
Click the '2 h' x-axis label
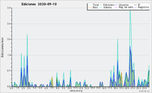pyautogui.click(x=23, y=88)
